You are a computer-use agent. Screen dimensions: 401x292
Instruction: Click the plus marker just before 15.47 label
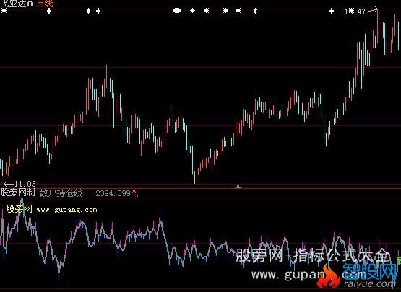[x=332, y=11]
